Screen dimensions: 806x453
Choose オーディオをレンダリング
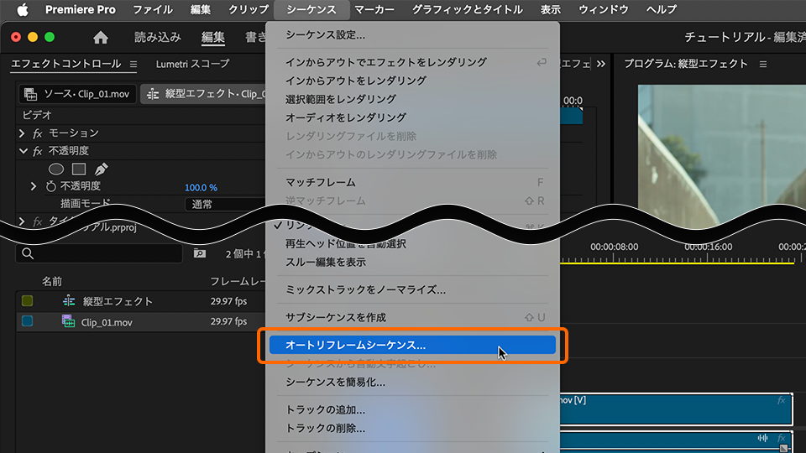click(x=413, y=117)
